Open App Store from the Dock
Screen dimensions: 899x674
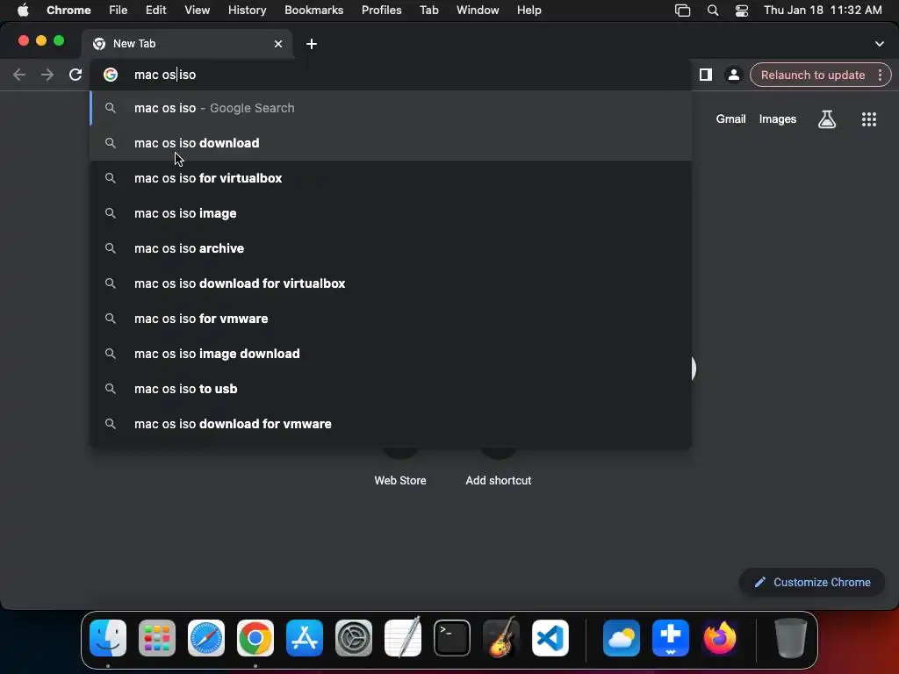[305, 638]
